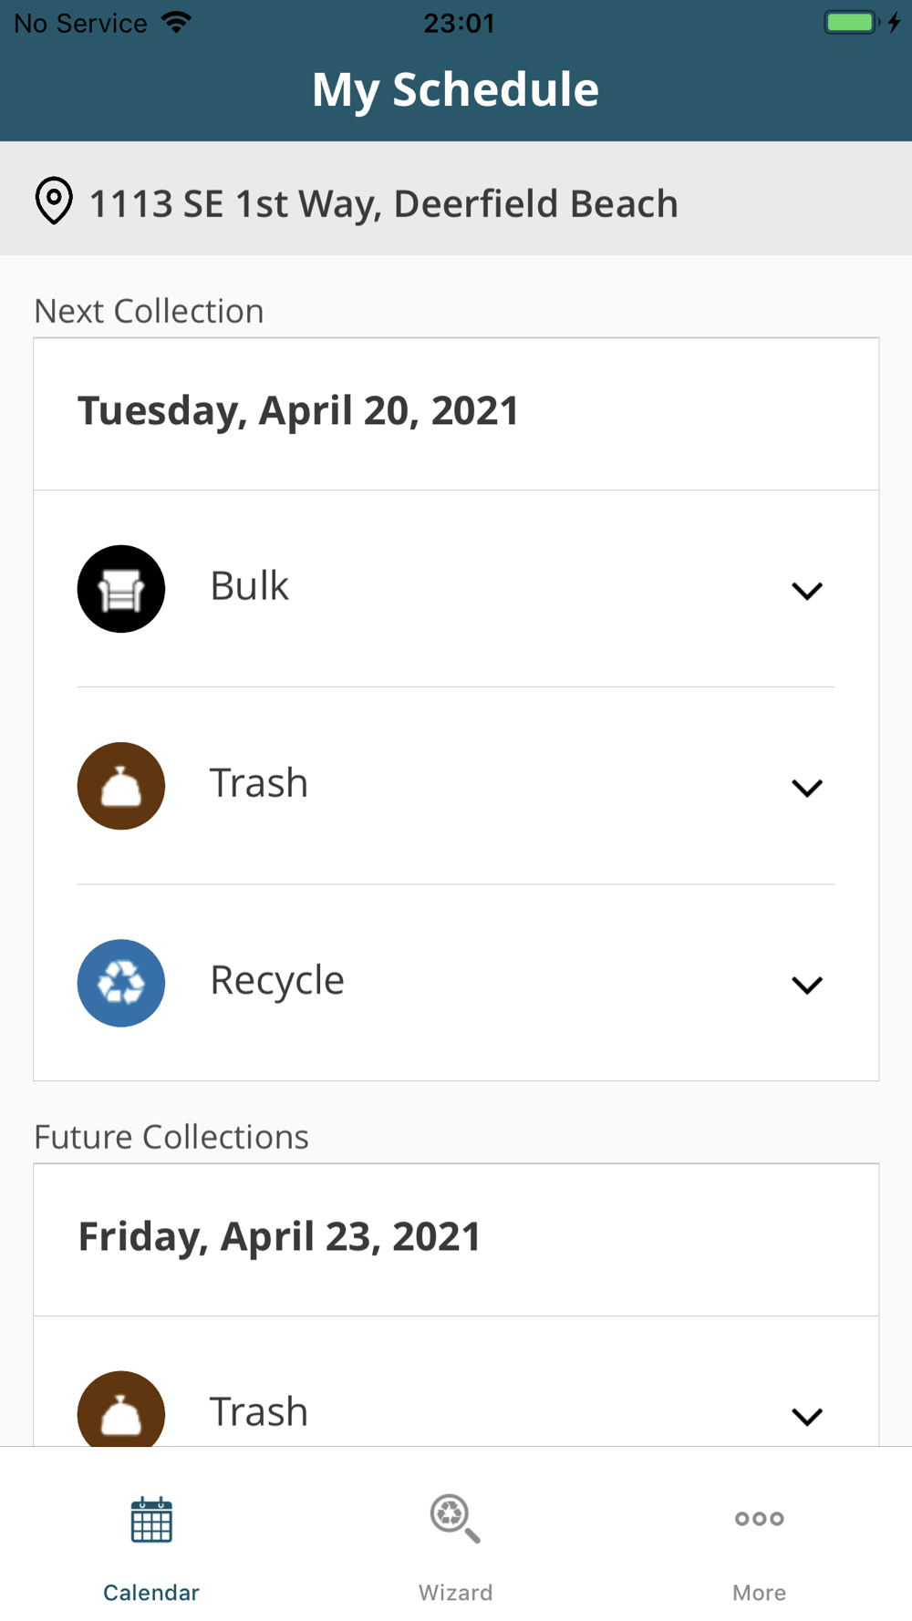Select the Calendar tab label

tap(151, 1593)
